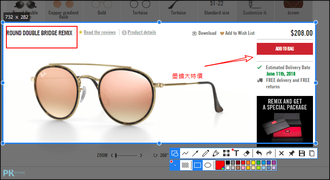Click the June 11th, 2018 delivery date
The height and width of the screenshot is (180, 330).
coord(281,74)
